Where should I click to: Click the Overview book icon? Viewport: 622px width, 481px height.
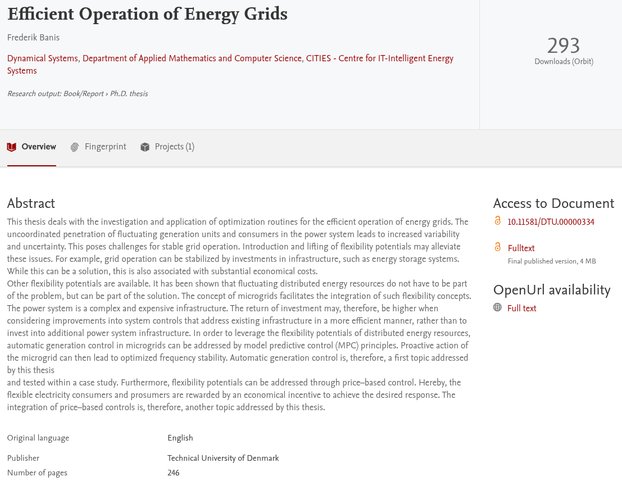coord(12,147)
